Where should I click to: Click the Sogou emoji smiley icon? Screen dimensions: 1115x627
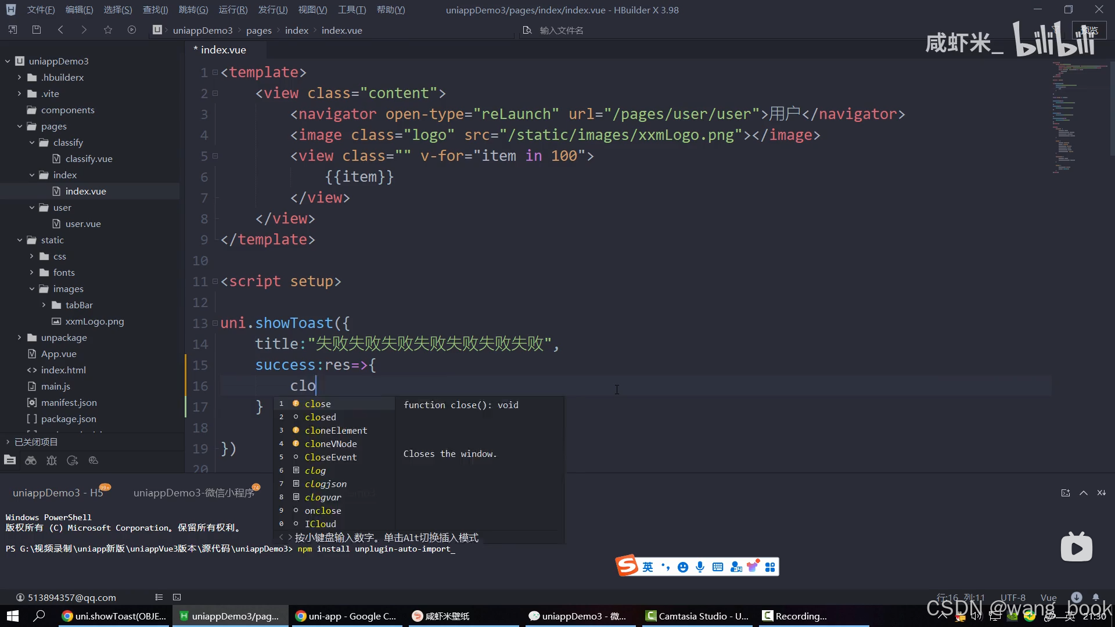[683, 567]
